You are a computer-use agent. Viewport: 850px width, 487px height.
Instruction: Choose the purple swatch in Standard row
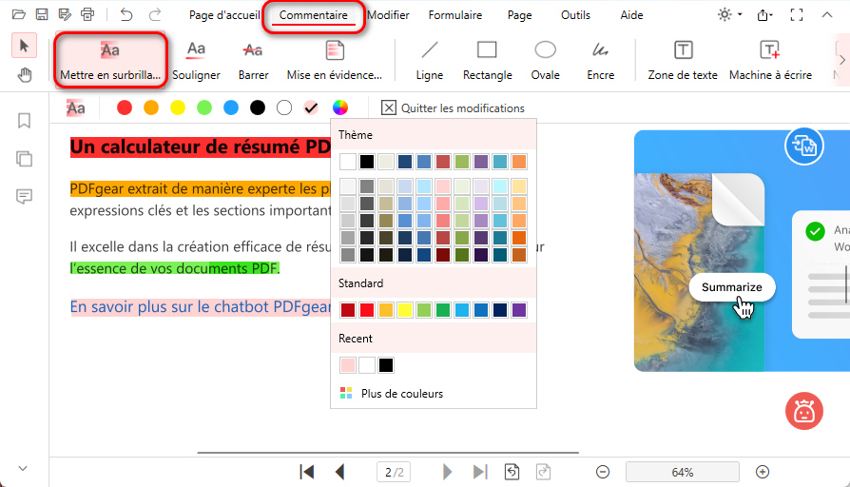[x=519, y=310]
